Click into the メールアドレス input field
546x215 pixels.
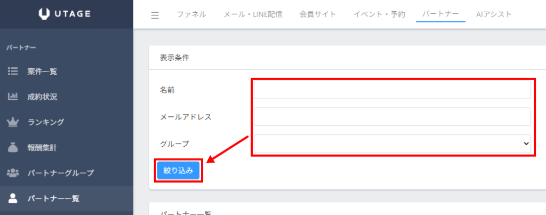click(392, 117)
